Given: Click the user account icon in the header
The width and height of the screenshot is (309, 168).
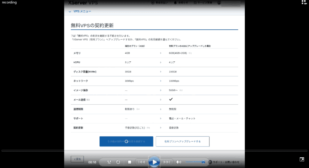Looking at the screenshot, I should click(x=219, y=3).
